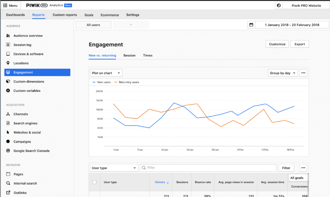
Task: Click the Session log icon
Action: click(8, 44)
